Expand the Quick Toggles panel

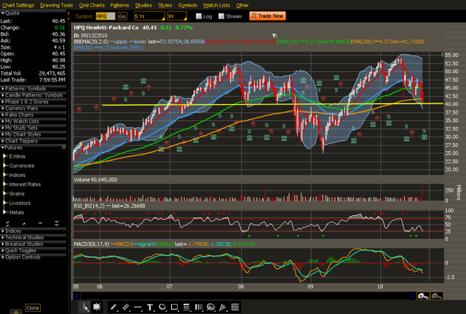pos(33,251)
